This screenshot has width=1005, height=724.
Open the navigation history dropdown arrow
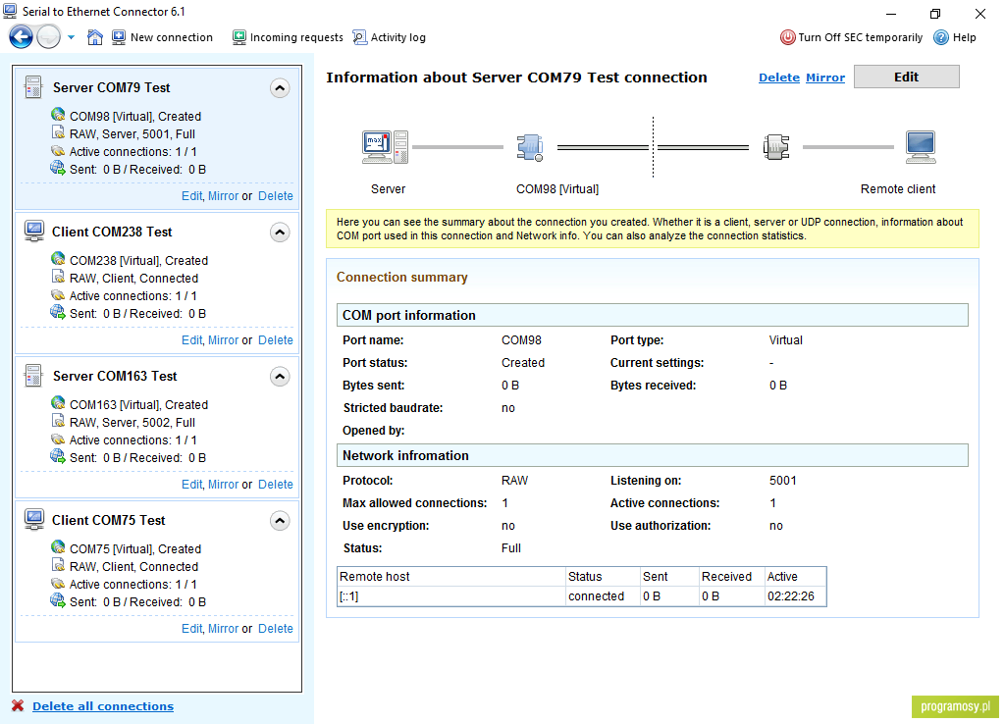pyautogui.click(x=71, y=37)
